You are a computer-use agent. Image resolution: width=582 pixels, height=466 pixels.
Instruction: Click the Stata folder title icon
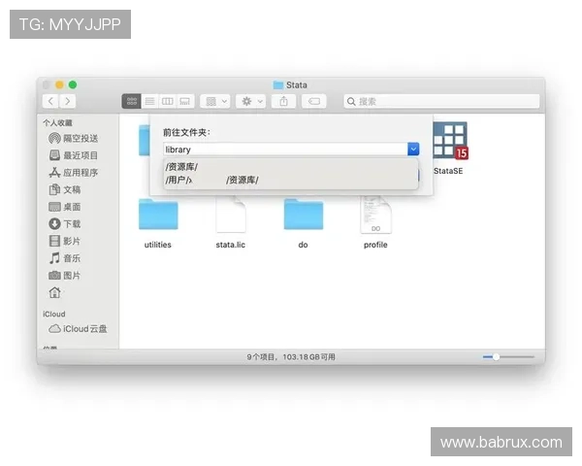[278, 85]
